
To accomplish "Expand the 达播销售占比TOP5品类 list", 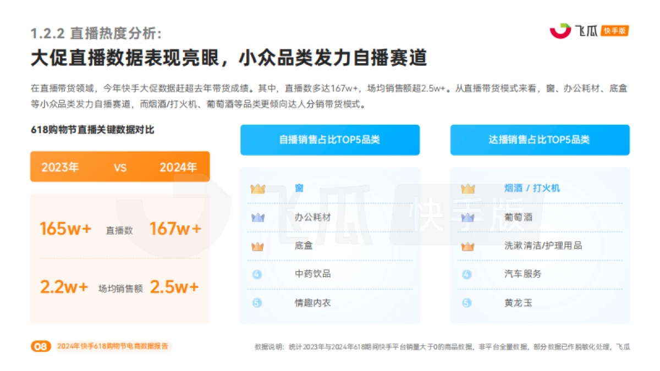I will pos(540,140).
